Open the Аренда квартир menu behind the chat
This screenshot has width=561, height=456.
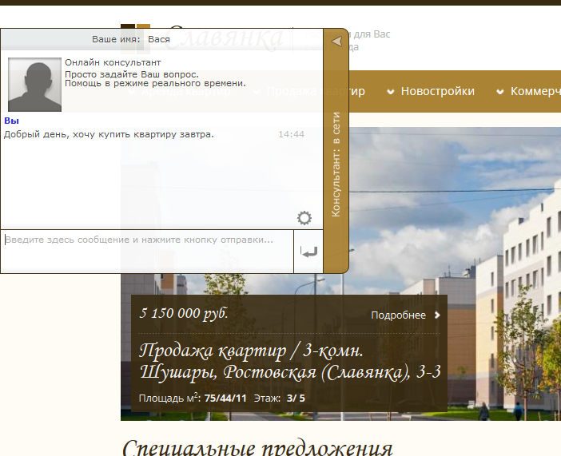186,91
